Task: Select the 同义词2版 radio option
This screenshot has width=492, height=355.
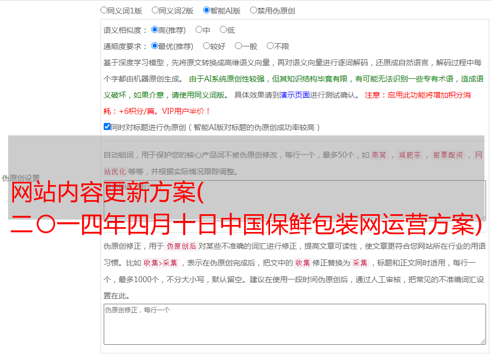Action: coord(155,10)
